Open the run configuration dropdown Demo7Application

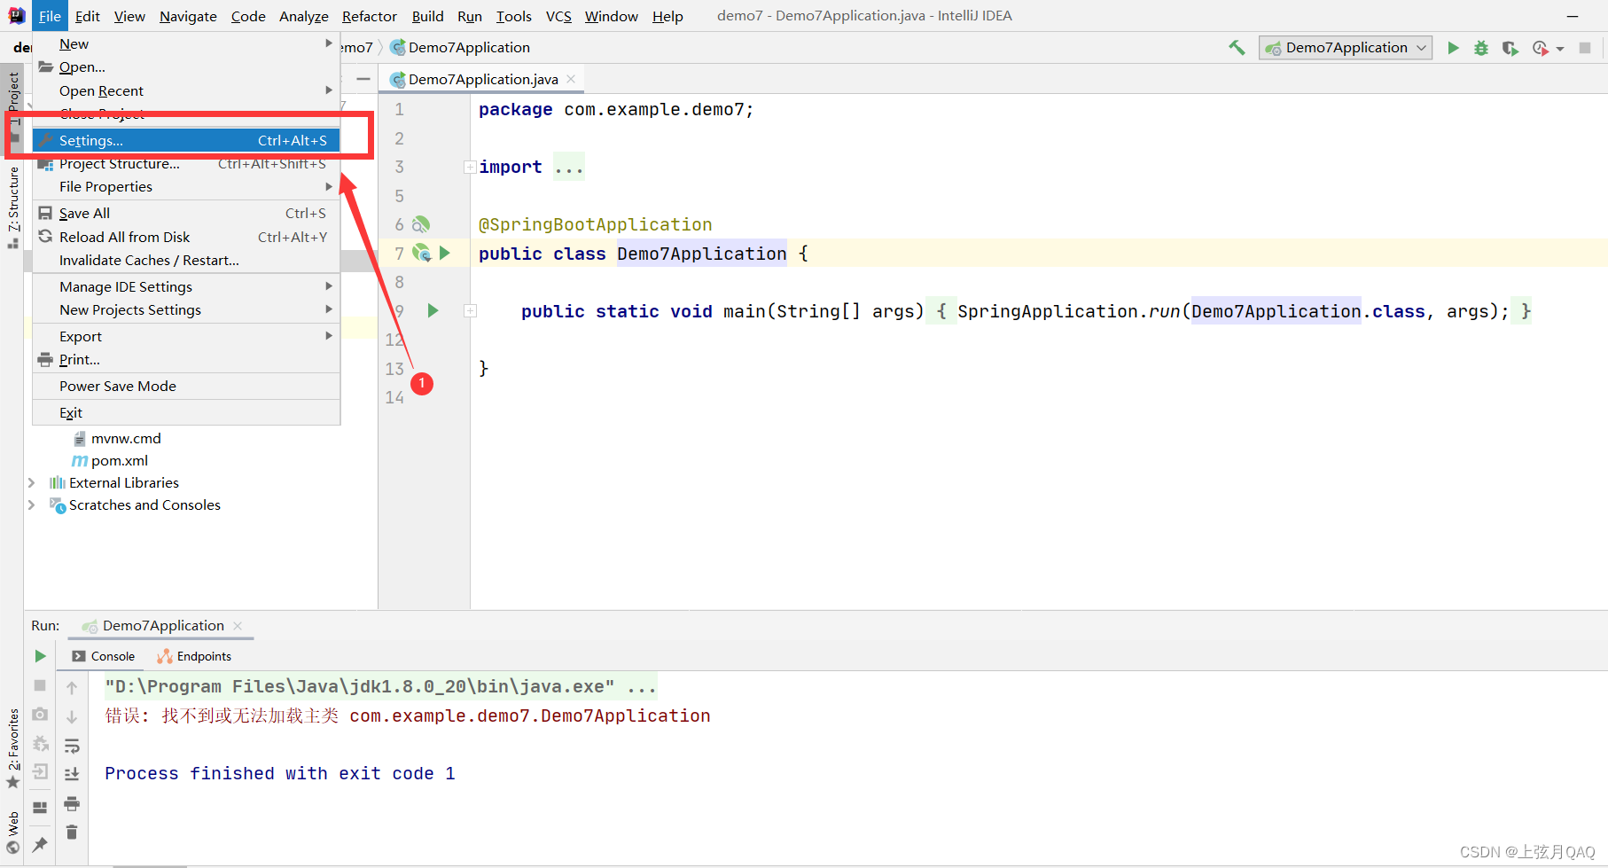(x=1345, y=48)
